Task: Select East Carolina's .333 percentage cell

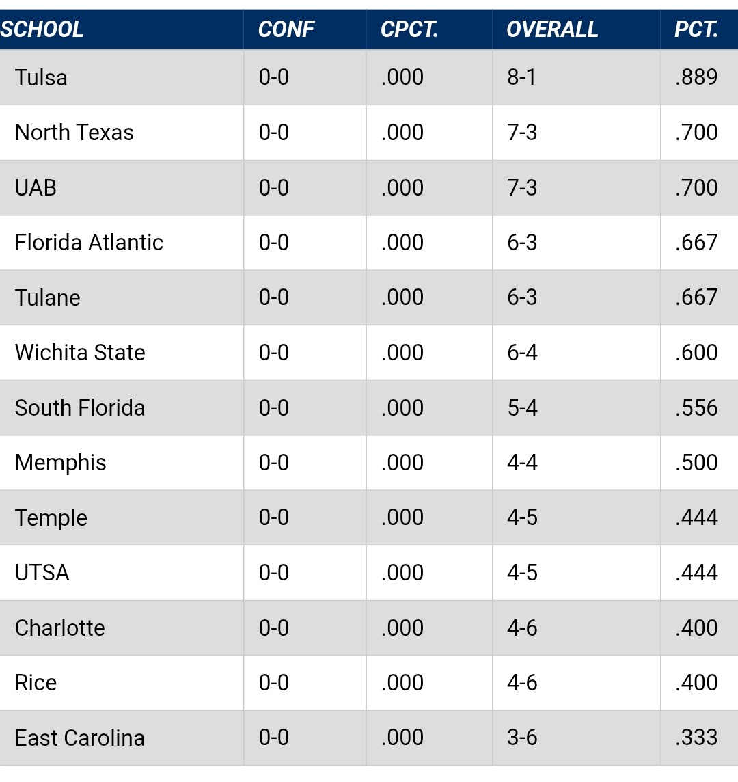Action: click(x=696, y=738)
